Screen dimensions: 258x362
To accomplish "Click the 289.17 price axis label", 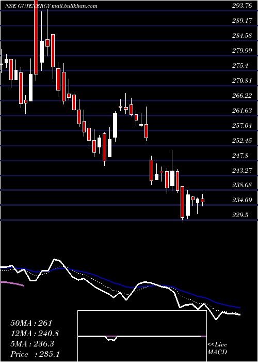I will (x=242, y=21).
